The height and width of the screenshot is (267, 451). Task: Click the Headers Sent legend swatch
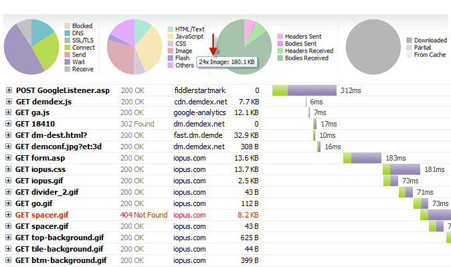pos(280,36)
